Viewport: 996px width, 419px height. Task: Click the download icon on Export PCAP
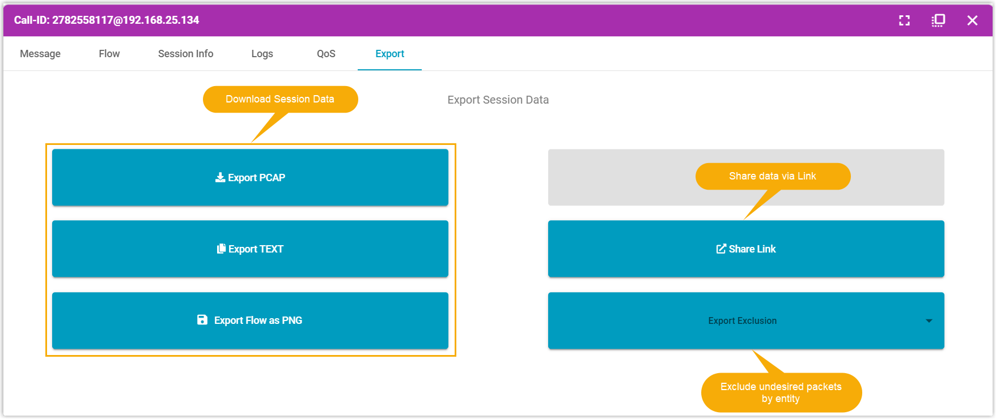(x=220, y=178)
